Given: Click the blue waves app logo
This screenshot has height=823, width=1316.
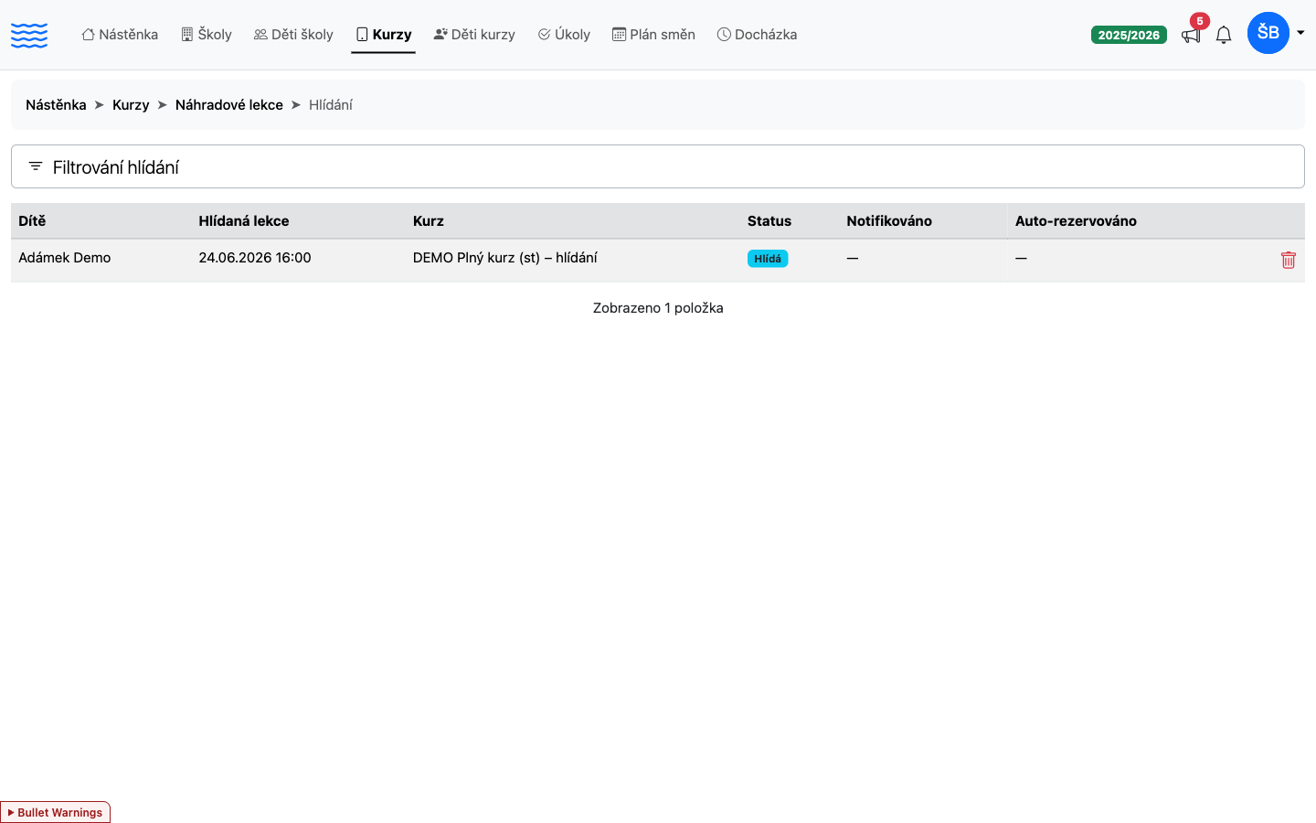Looking at the screenshot, I should pyautogui.click(x=29, y=36).
